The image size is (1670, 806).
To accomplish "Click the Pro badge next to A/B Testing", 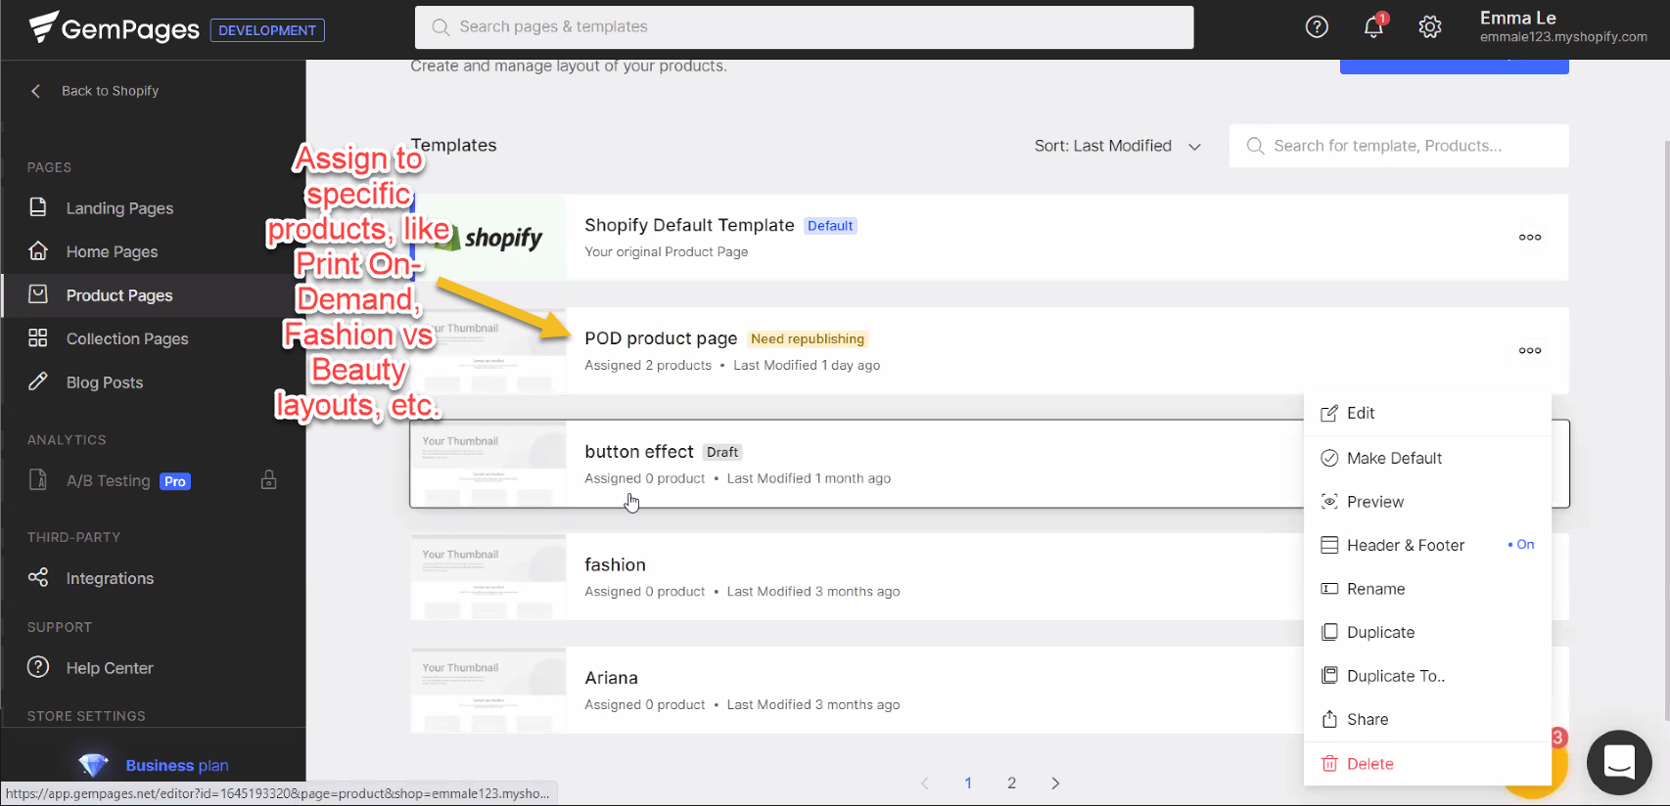I will pyautogui.click(x=175, y=481).
